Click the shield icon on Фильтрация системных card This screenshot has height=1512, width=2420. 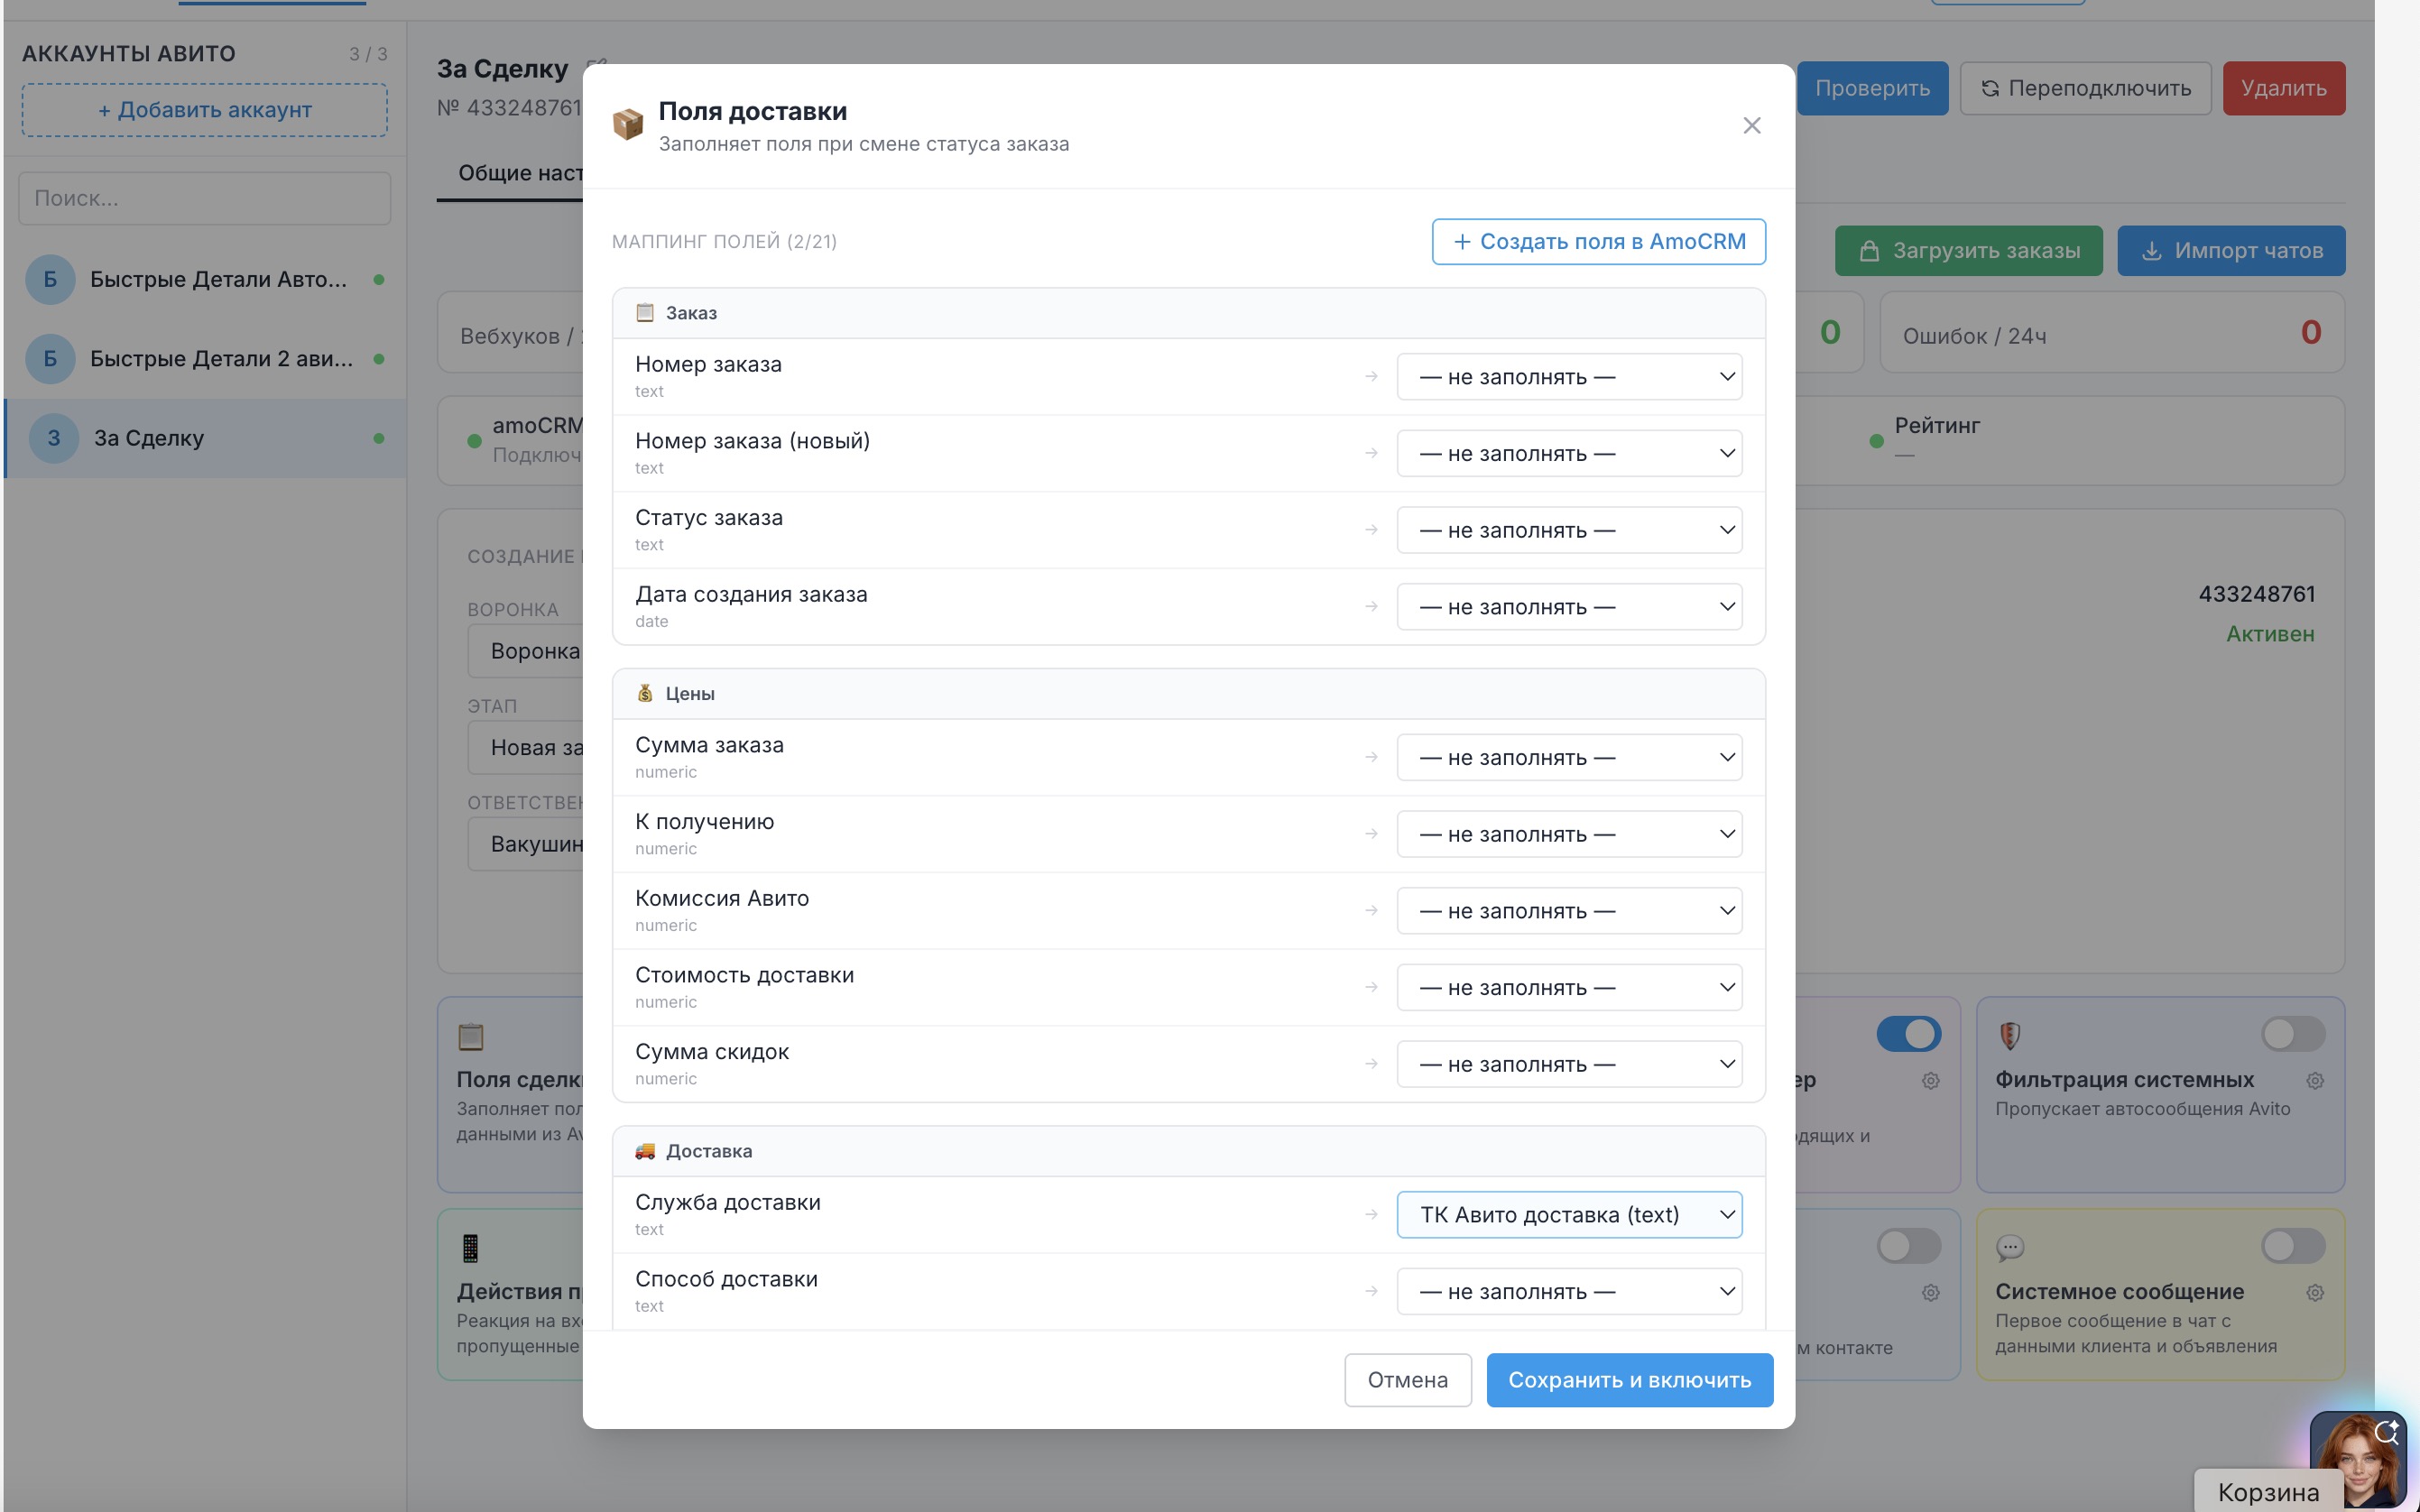2010,1035
